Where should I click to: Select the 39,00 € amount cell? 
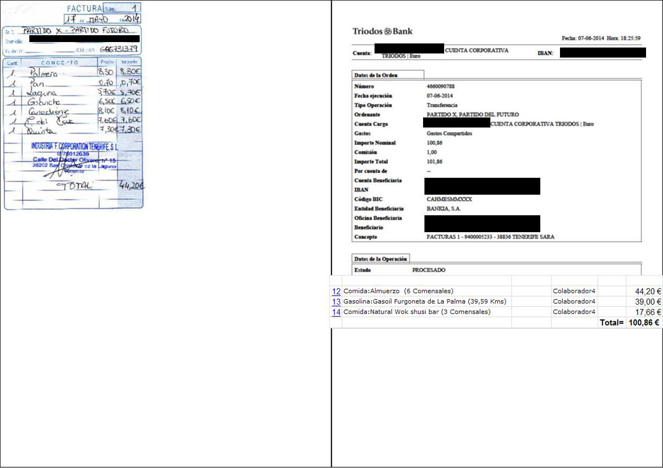click(x=648, y=302)
